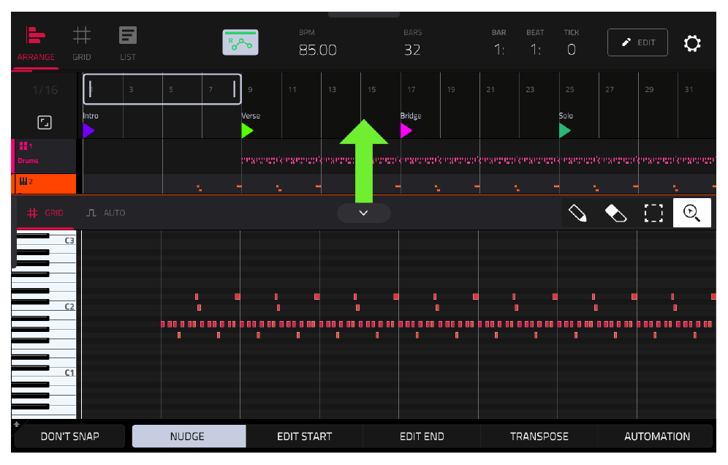The image size is (728, 465).
Task: Select the Nudge edit mode
Action: pyautogui.click(x=189, y=436)
